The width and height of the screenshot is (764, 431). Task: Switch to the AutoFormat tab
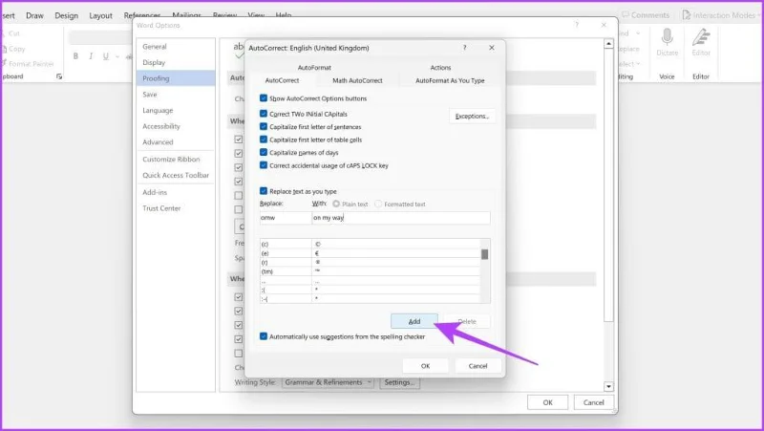tap(314, 67)
